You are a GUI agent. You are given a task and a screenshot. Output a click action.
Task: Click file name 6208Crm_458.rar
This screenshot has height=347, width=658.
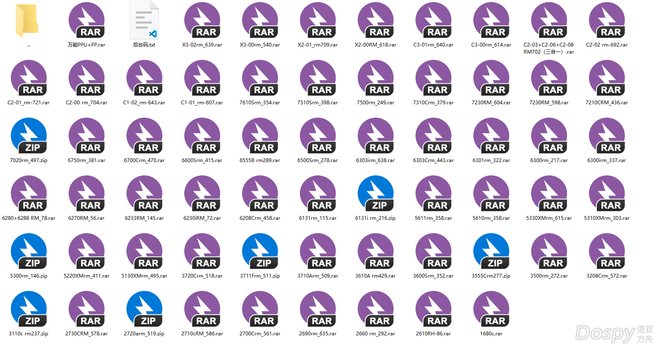[260, 218]
